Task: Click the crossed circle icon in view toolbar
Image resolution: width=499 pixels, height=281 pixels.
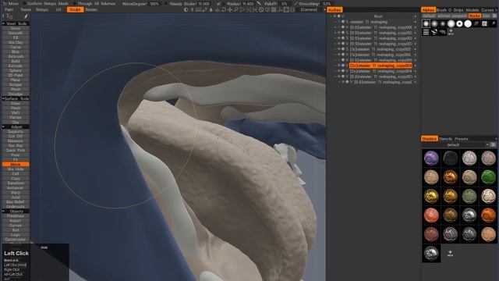Action: click(x=261, y=10)
